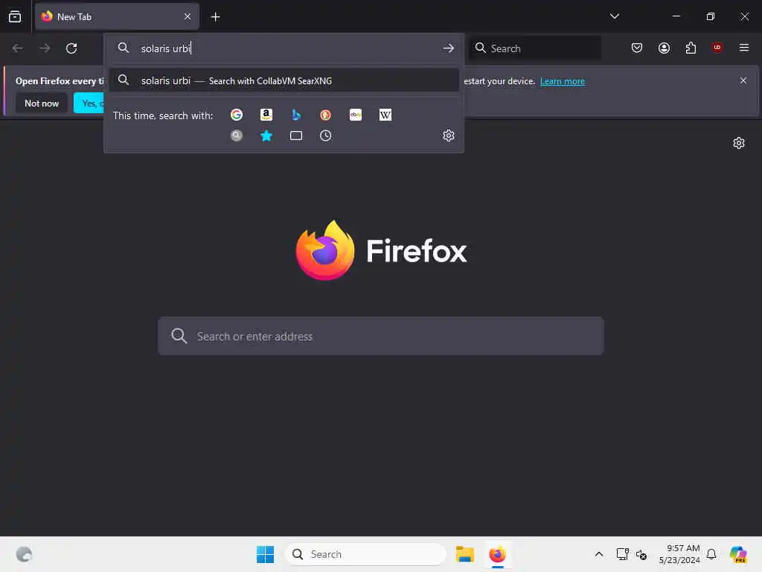Click the Go arrow in address bar
Viewport: 762px width, 572px height.
pyautogui.click(x=449, y=48)
